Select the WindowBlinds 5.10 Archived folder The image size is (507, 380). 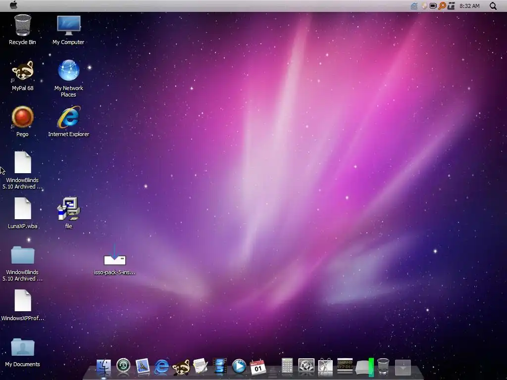pyautogui.click(x=22, y=263)
